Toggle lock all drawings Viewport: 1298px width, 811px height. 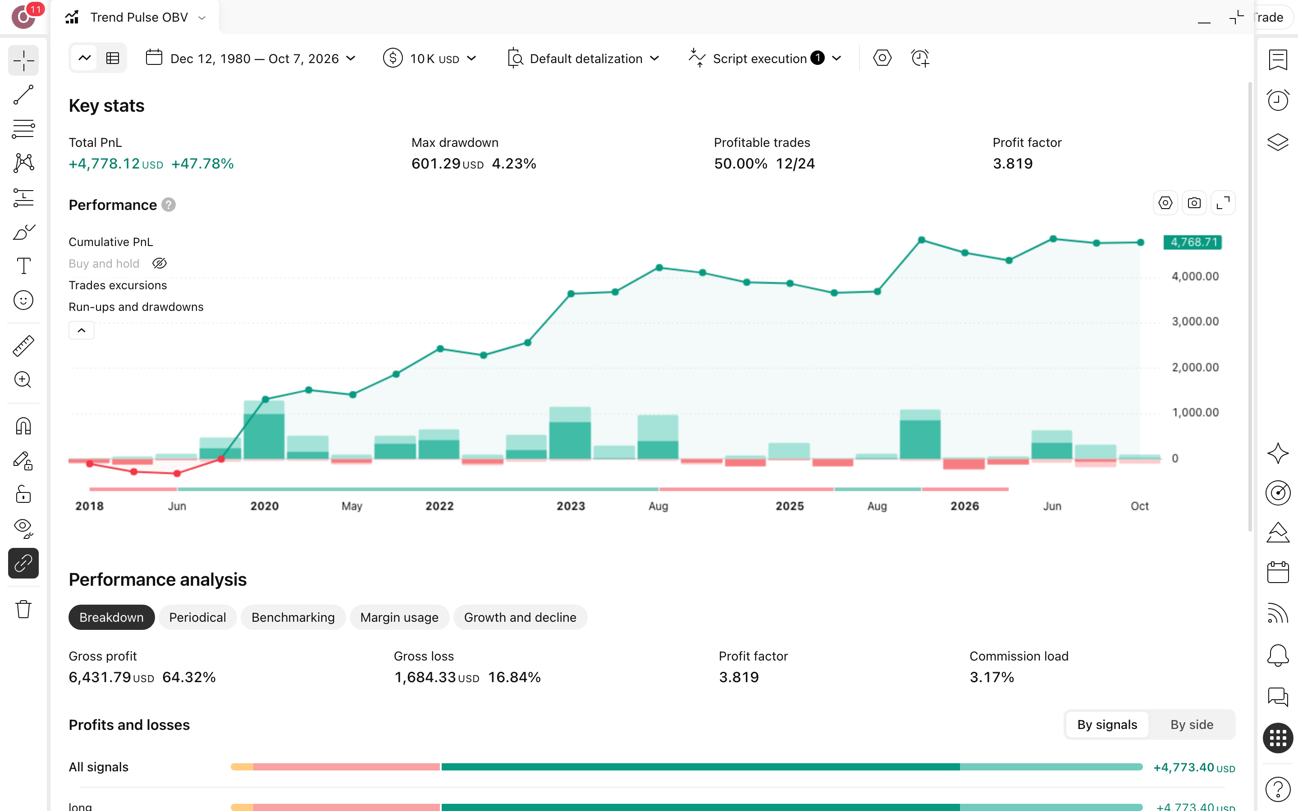[23, 495]
